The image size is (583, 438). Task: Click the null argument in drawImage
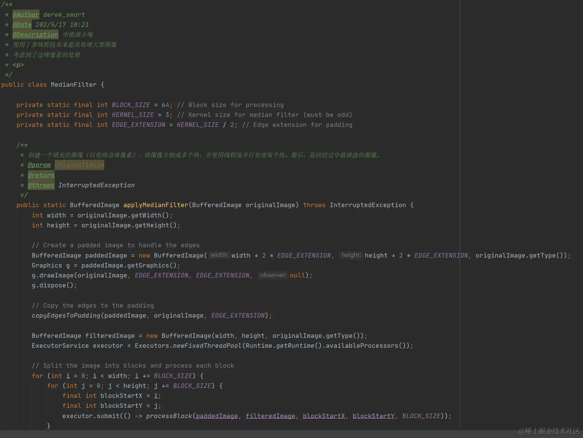[298, 275]
